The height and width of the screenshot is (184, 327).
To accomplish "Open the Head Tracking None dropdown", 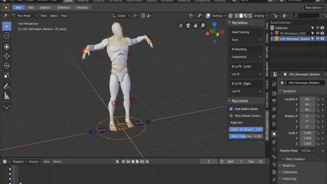I will click(246, 40).
